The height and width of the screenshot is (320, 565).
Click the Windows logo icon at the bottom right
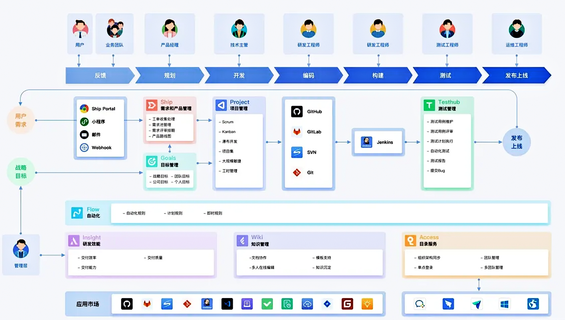coord(504,304)
